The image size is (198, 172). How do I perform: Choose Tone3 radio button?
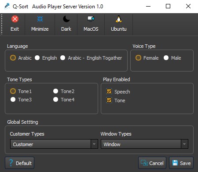click(x=13, y=100)
